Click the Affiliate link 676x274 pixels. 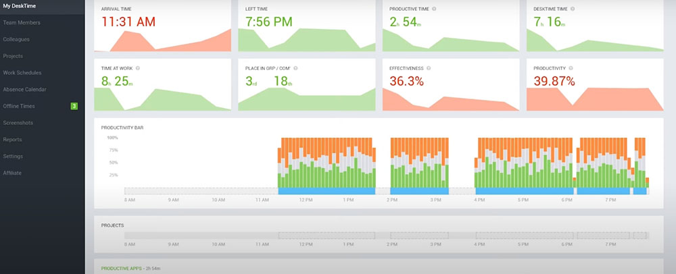pos(13,173)
